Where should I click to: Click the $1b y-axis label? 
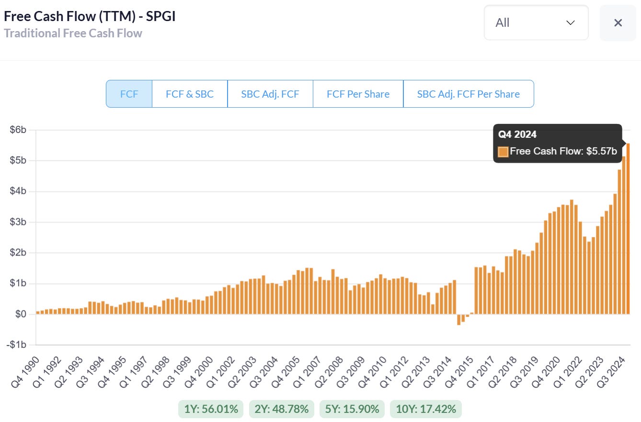tap(18, 283)
